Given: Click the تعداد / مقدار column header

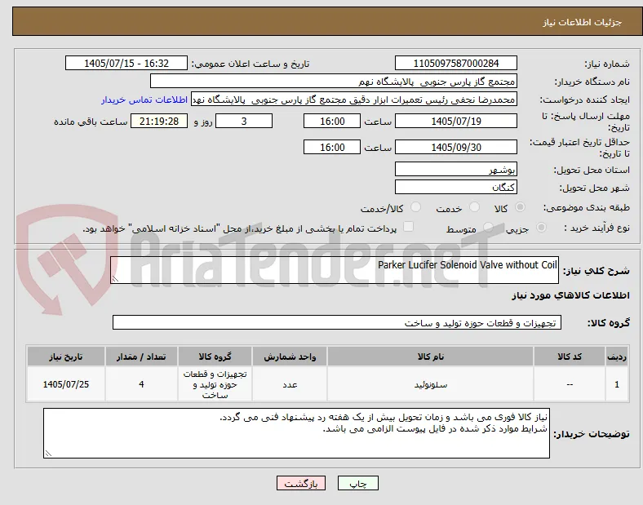Looking at the screenshot, I should (x=141, y=357).
